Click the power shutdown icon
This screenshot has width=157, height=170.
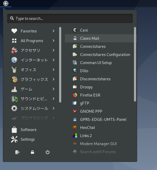tap(48, 152)
